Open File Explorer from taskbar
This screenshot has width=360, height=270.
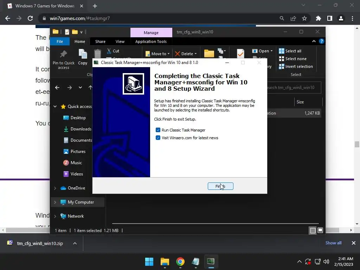(x=165, y=262)
